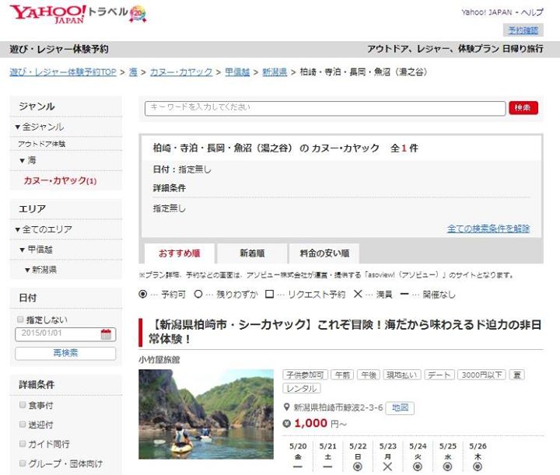Toggle the グループ・団体向け checkbox

23,463
